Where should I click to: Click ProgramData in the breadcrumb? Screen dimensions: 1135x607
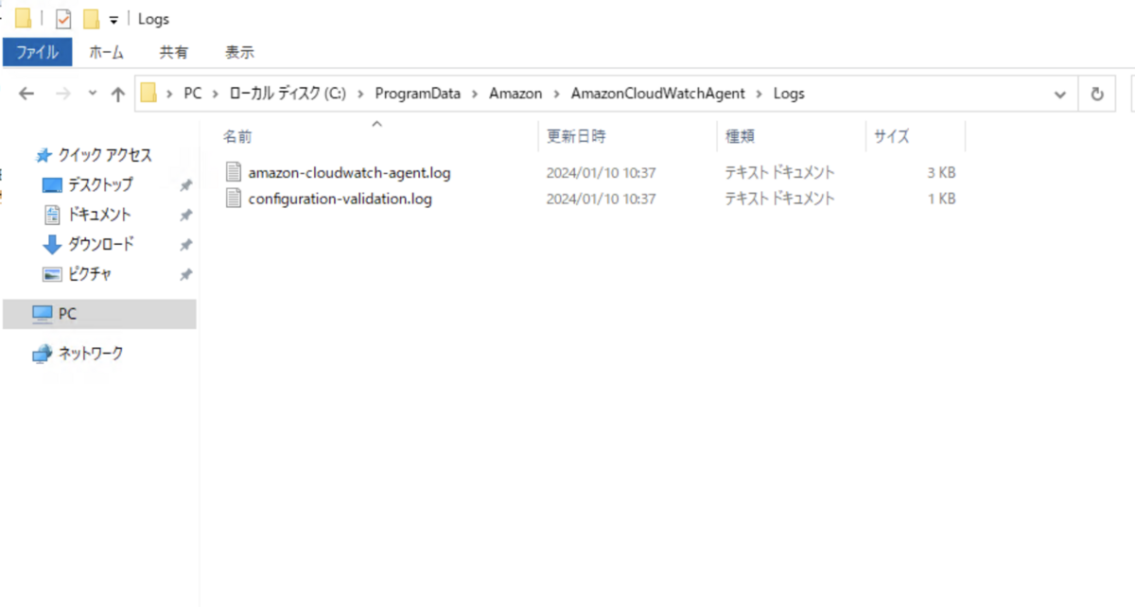tap(418, 94)
